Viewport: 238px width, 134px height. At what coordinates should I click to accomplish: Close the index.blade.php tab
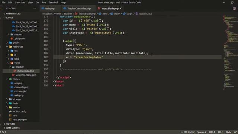120,9
